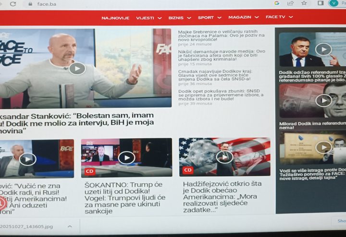Open Trump litij studio thumbnail image
This screenshot has width=346, height=237.
pos(127,158)
